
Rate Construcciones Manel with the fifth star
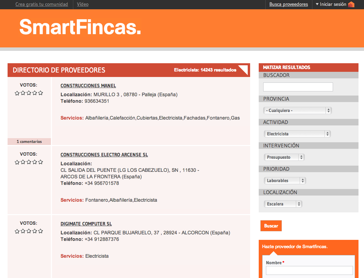[x=41, y=93]
